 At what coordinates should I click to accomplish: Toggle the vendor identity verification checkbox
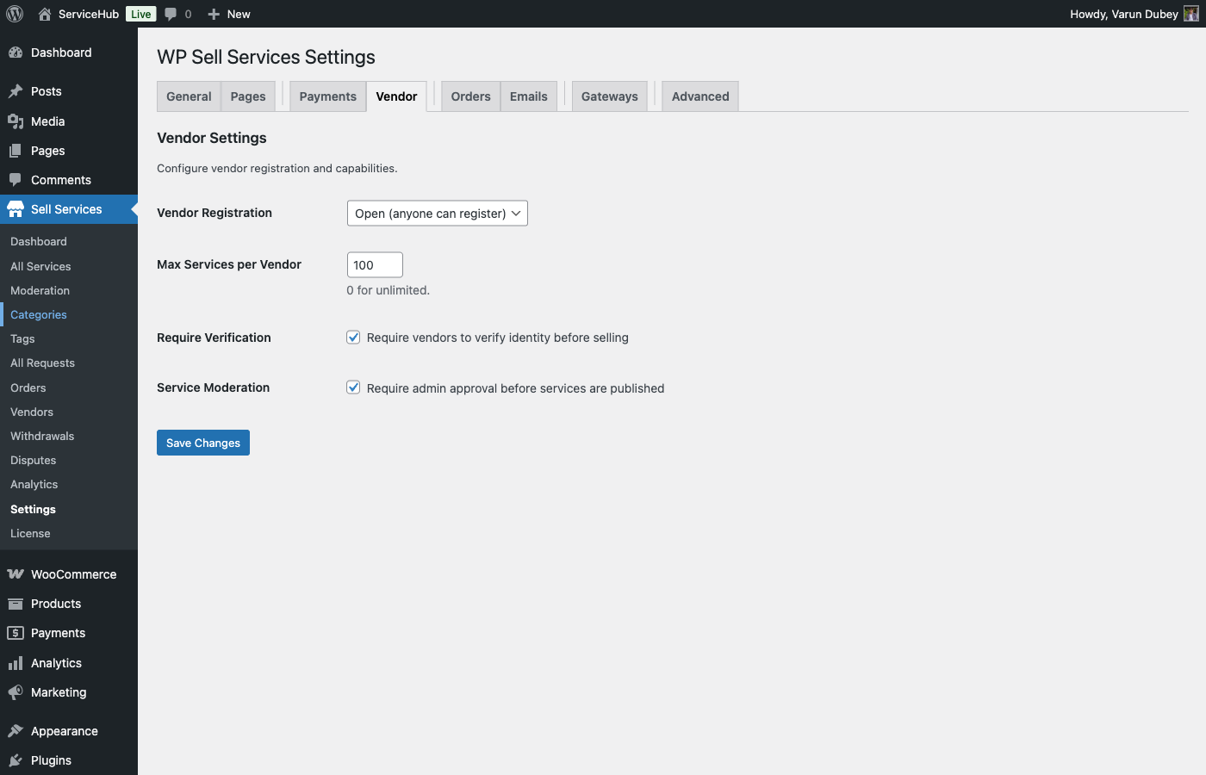[x=353, y=337]
